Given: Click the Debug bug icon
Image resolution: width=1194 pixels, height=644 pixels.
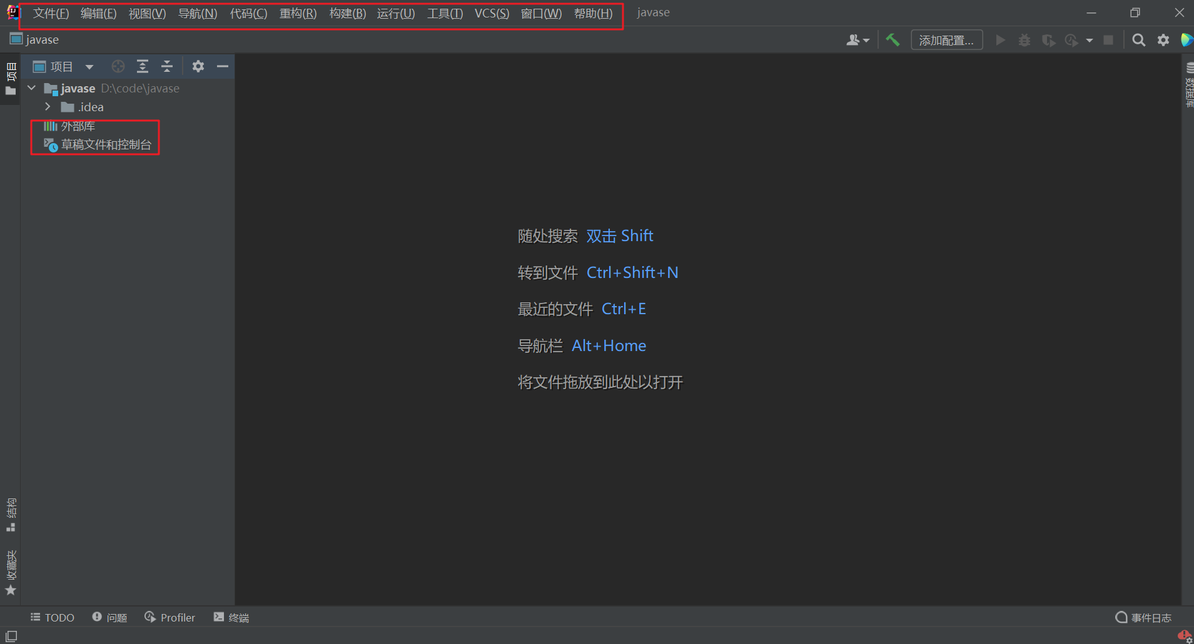Looking at the screenshot, I should (1025, 40).
